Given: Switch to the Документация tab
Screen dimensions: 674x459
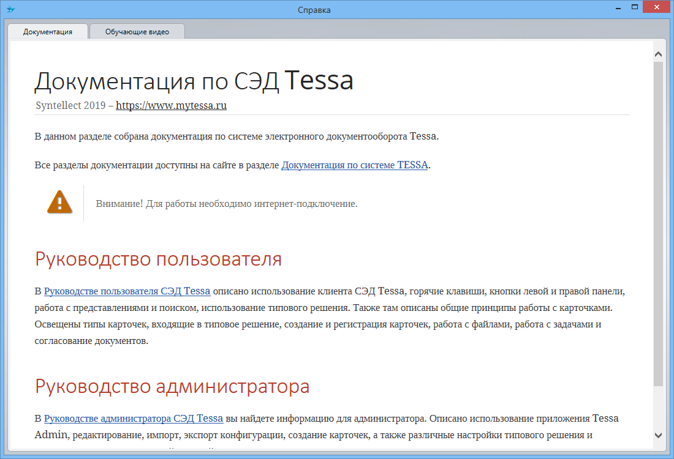Looking at the screenshot, I should pos(48,32).
